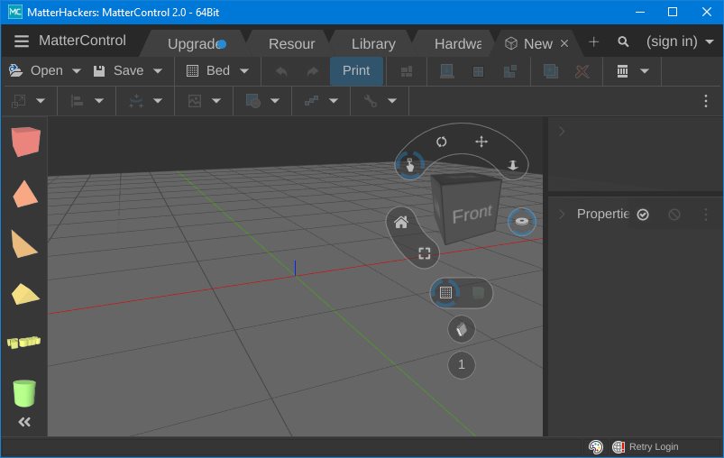The height and width of the screenshot is (458, 724).
Task: Add the orange pyramid primitive
Action: click(25, 194)
